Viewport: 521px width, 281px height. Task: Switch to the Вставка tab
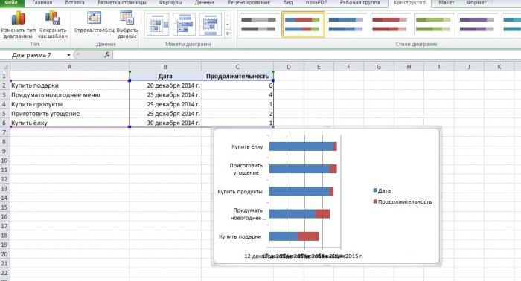coord(74,3)
